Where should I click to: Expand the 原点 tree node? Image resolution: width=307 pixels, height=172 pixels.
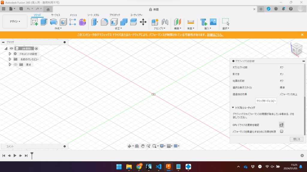coord(10,64)
